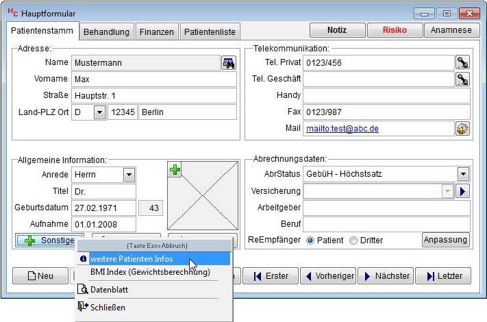487x322 pixels.
Task: Open the Finanzen tab
Action: pos(157,32)
